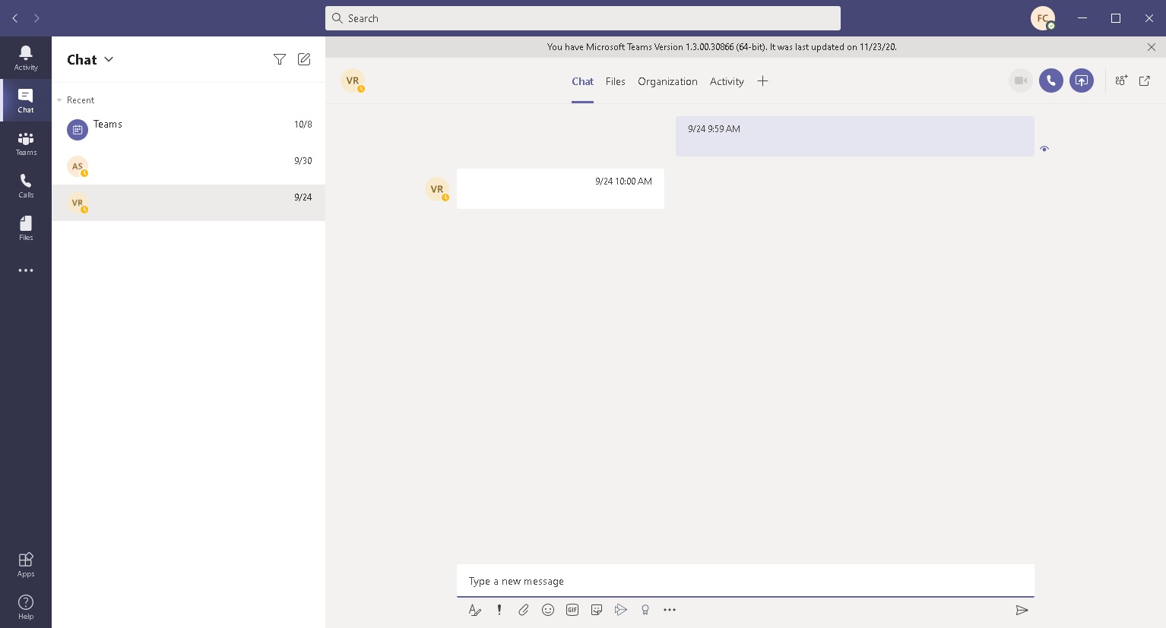
Task: Open the Chat section in sidebar
Action: tap(26, 100)
